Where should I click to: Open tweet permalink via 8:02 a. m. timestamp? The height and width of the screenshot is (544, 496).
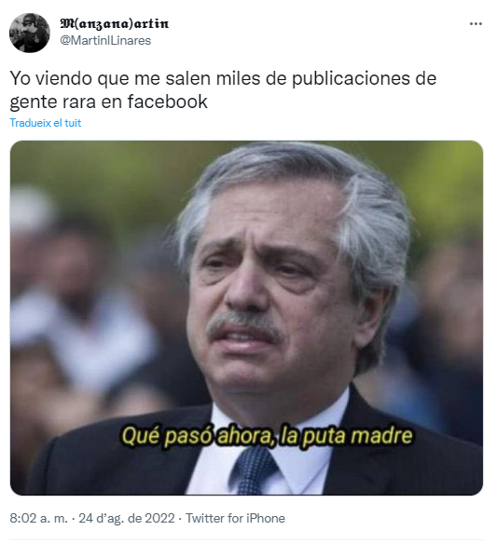[x=38, y=518]
